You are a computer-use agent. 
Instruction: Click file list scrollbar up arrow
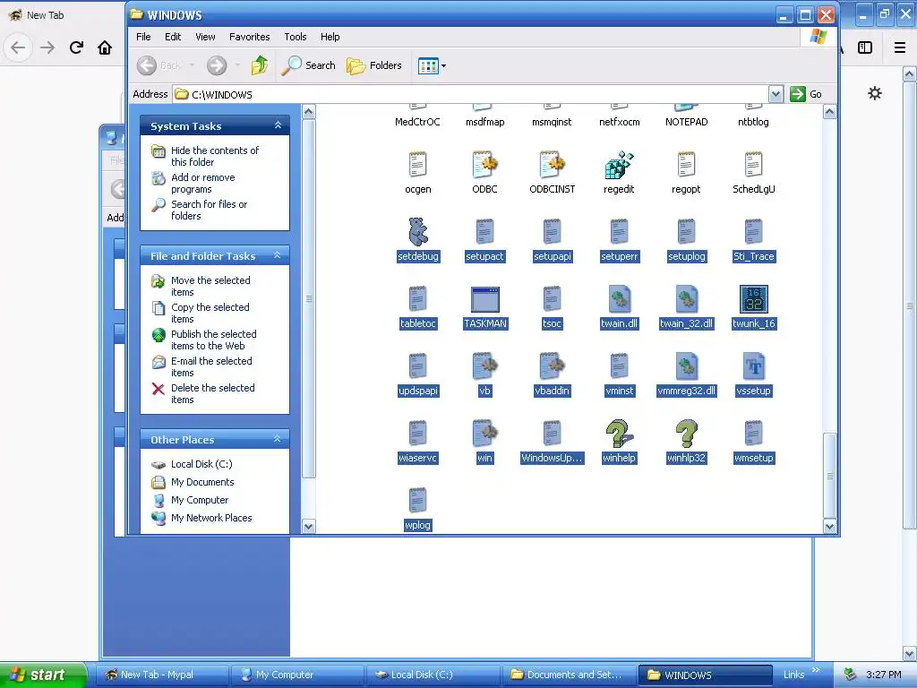pyautogui.click(x=829, y=112)
